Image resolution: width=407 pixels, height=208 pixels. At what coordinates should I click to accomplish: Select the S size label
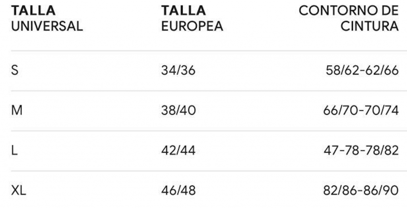(15, 71)
